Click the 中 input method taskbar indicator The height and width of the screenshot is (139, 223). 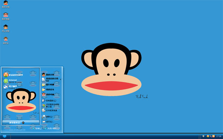pos(203,136)
